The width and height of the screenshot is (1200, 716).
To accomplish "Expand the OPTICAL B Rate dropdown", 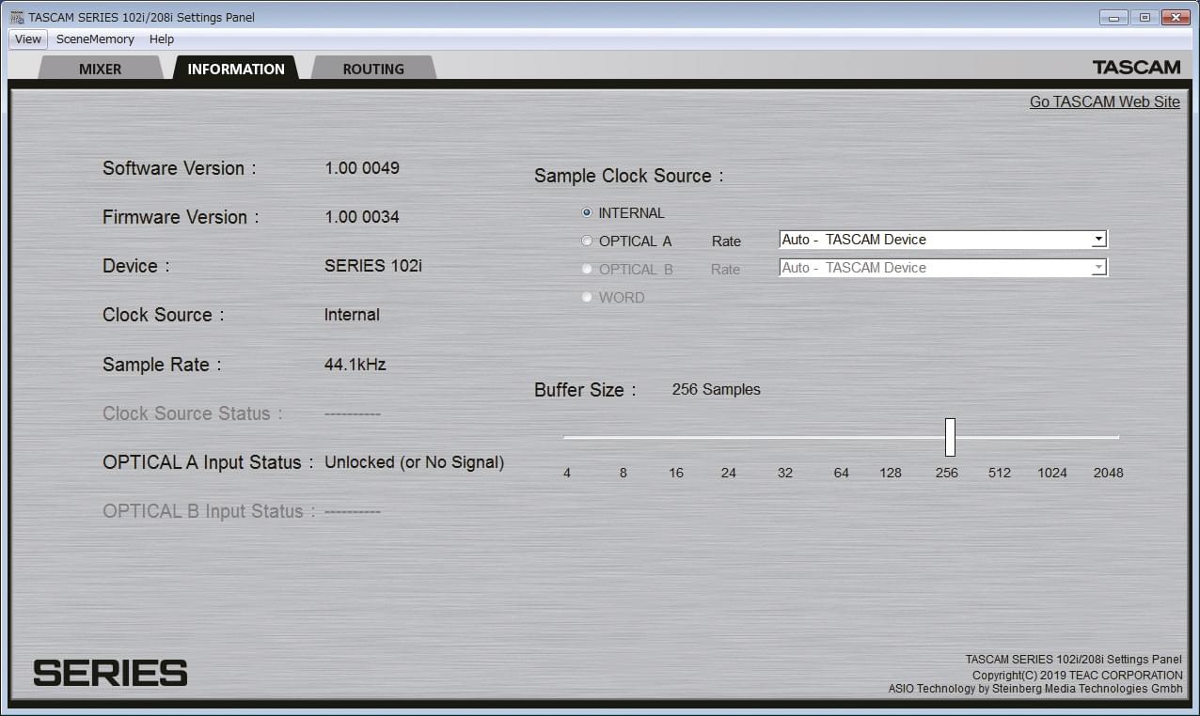I will click(1097, 268).
